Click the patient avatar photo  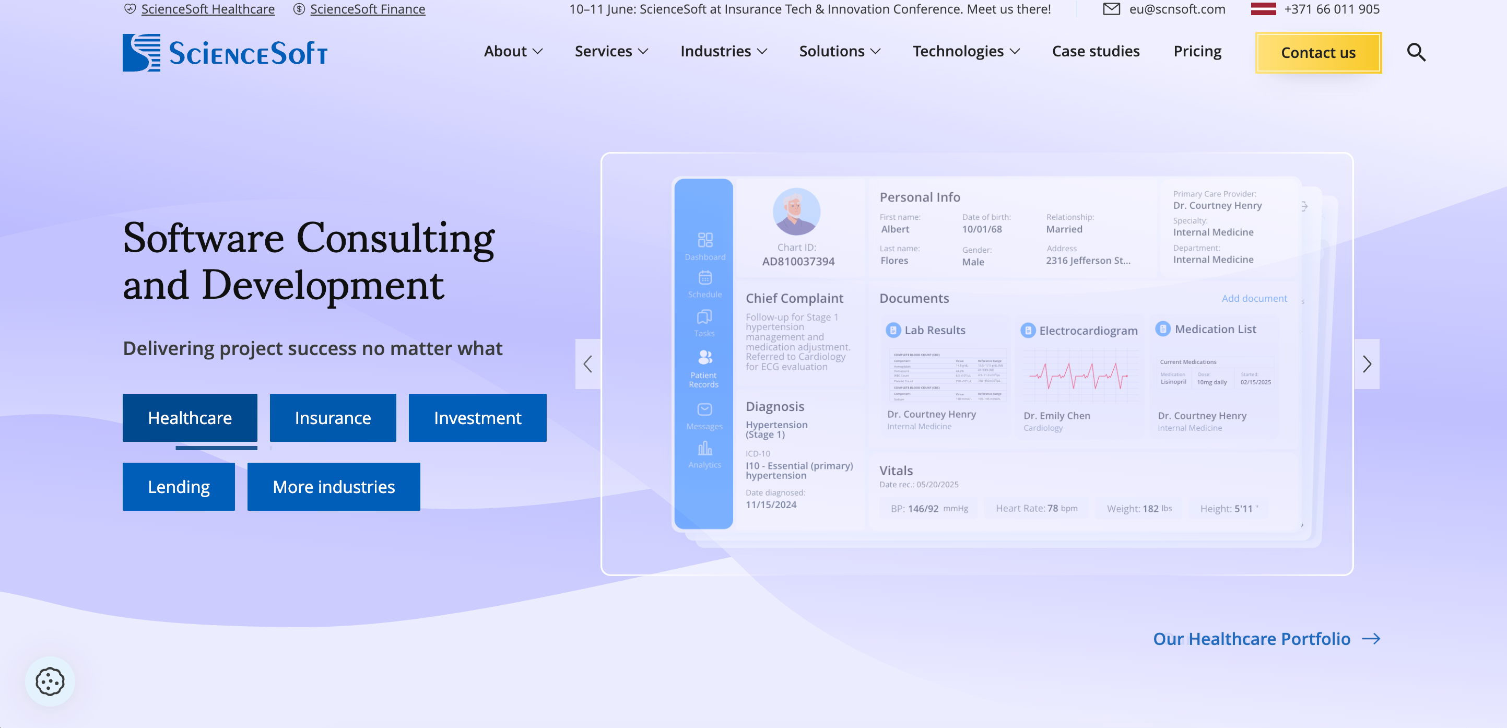coord(796,212)
